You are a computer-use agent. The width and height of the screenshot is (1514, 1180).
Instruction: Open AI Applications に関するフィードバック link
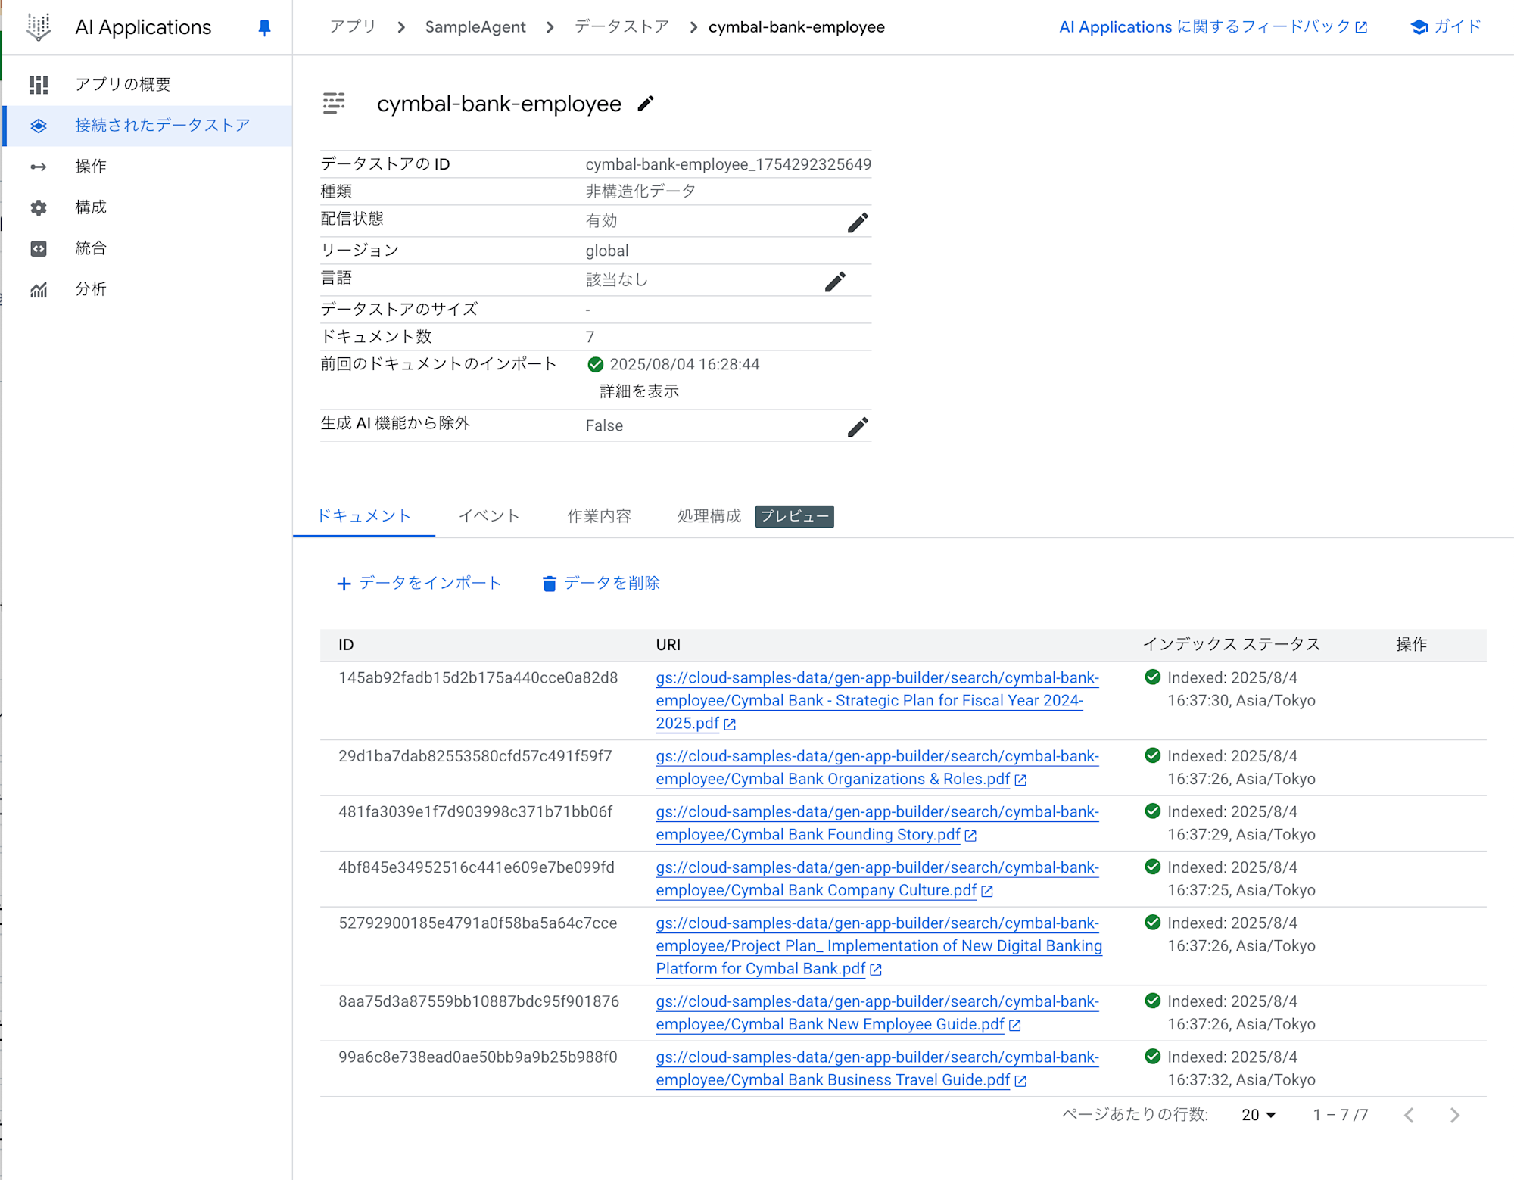[1213, 27]
